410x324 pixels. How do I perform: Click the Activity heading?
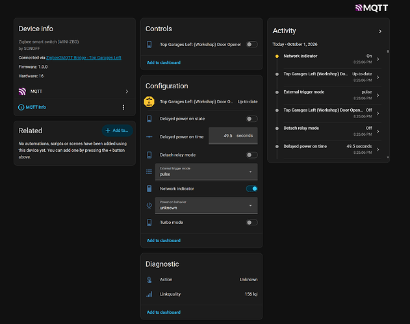click(x=284, y=31)
